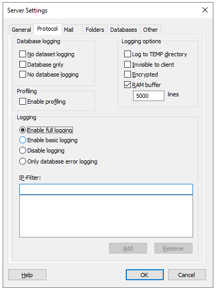Click the Remove button

point(173,248)
